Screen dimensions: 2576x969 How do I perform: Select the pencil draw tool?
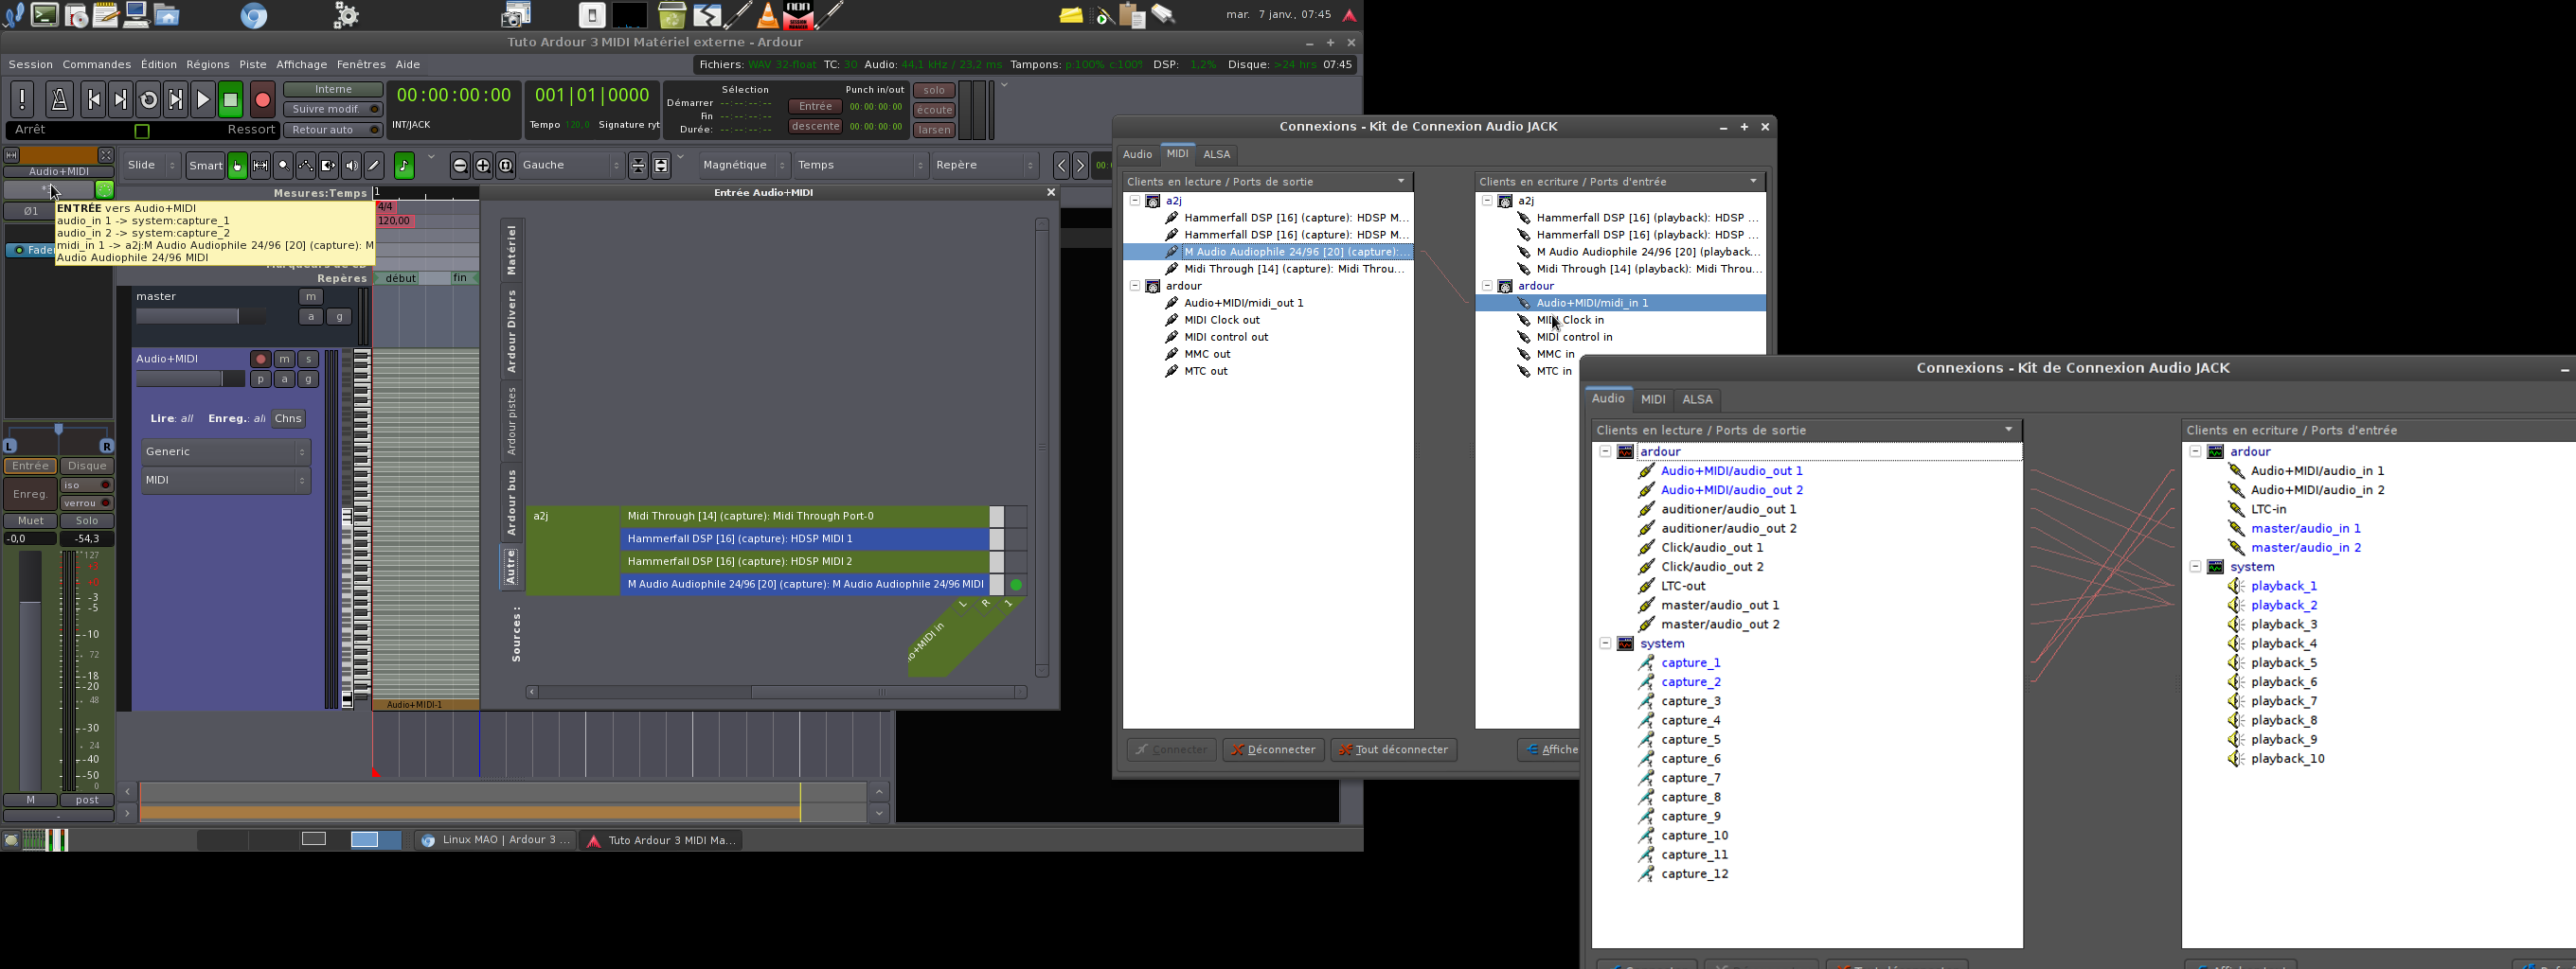[374, 166]
